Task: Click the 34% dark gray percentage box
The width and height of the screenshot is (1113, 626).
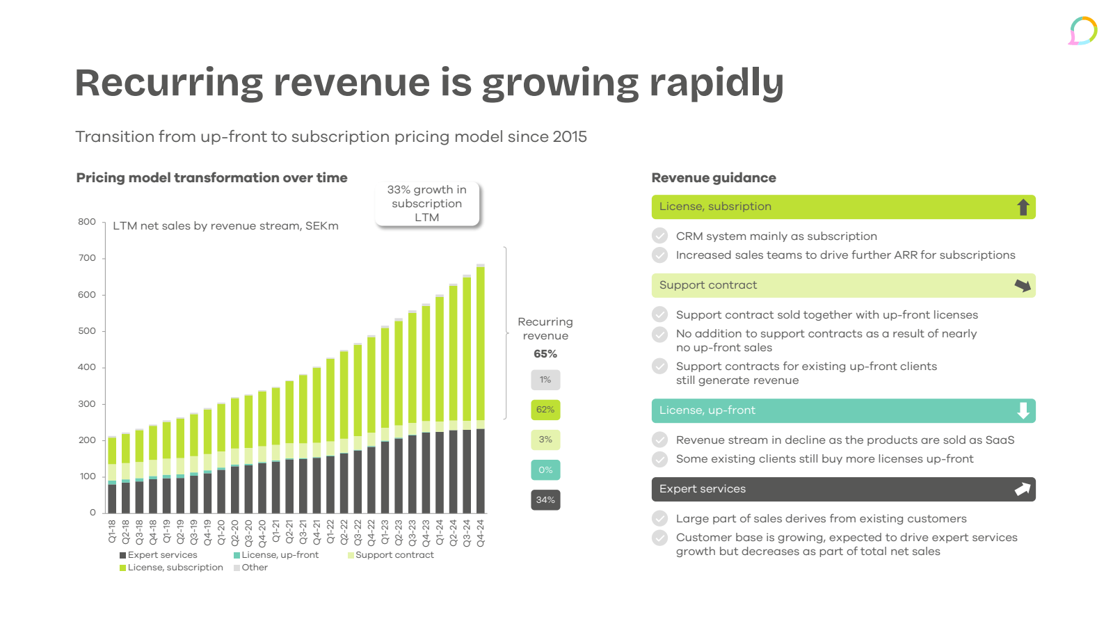Action: point(545,500)
